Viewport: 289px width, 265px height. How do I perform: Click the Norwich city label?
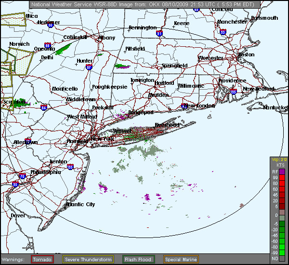coord(19,44)
